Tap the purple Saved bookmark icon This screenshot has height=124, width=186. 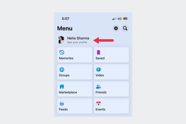[x=99, y=52]
